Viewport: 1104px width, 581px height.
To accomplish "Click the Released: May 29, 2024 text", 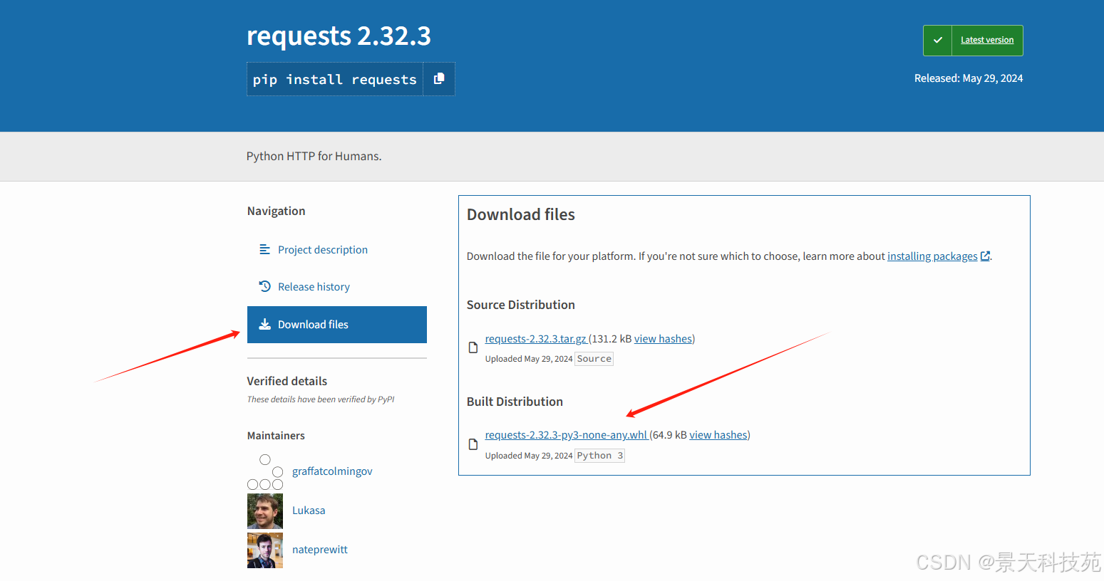I will click(x=969, y=78).
